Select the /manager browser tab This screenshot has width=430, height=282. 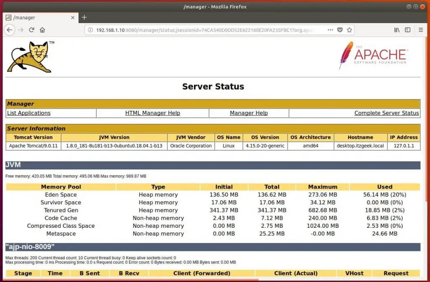(x=40, y=18)
